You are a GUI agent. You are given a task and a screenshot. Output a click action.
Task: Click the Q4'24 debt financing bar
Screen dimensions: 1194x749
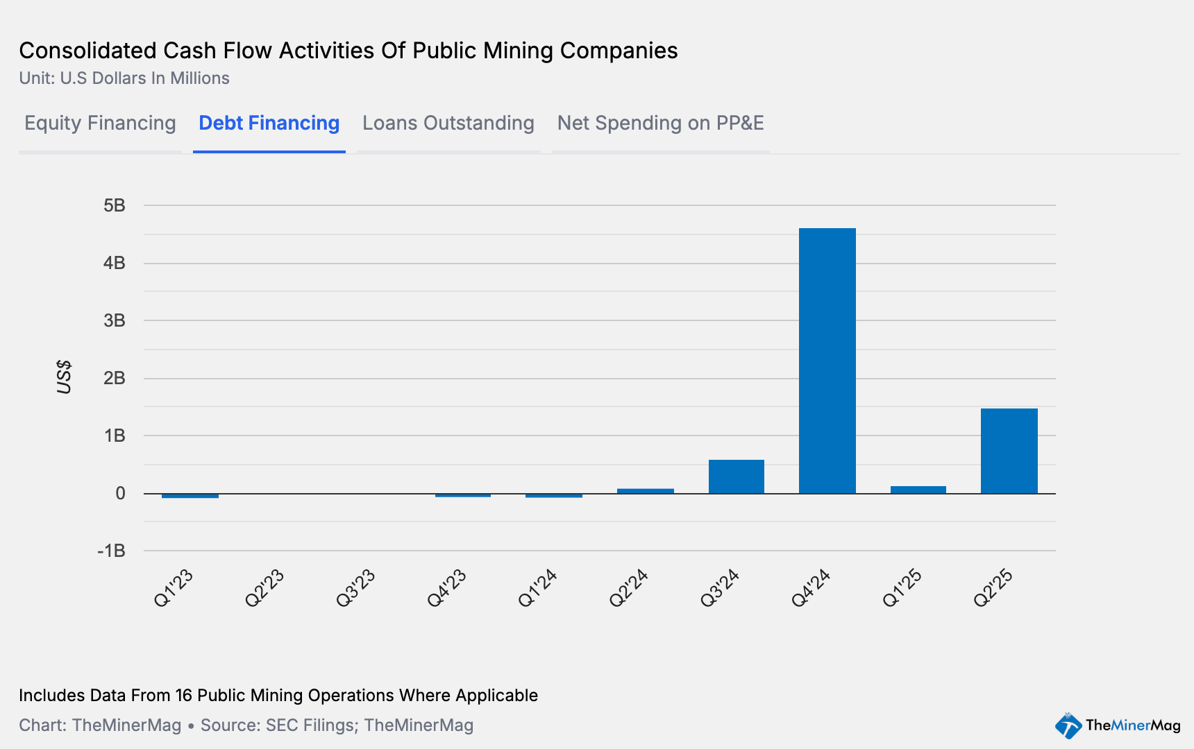pos(827,361)
